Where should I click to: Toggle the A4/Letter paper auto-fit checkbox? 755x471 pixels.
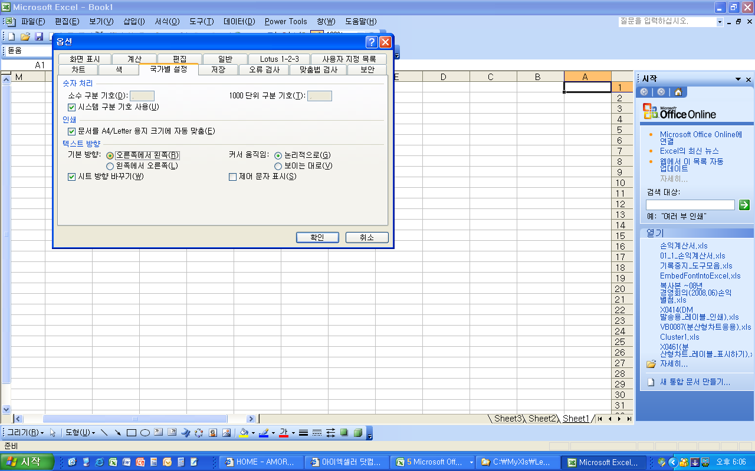click(72, 131)
